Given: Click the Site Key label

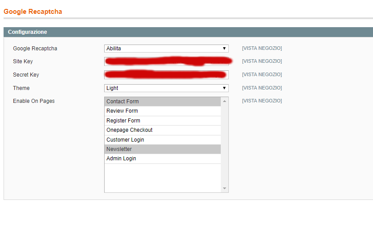Looking at the screenshot, I should (23, 61).
